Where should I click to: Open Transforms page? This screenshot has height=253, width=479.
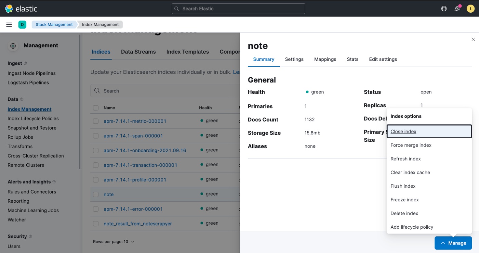[20, 146]
